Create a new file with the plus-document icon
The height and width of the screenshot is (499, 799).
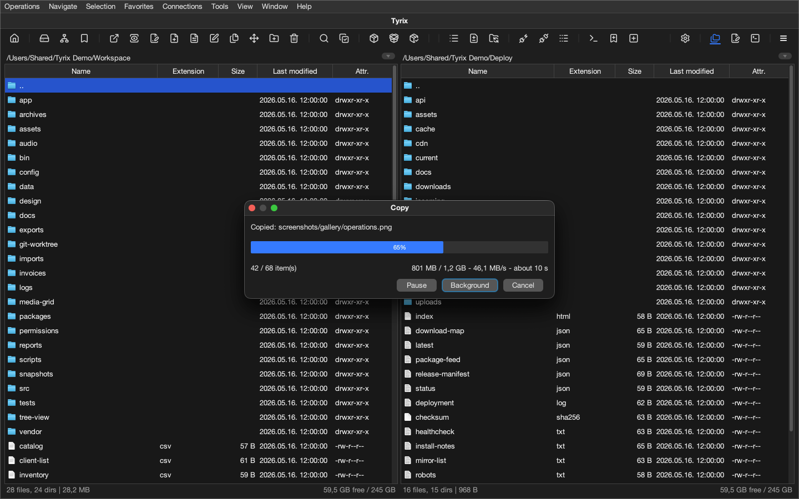click(174, 38)
